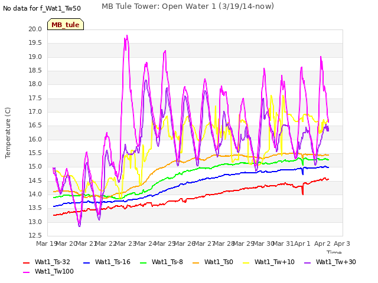
Task: Click the chart title MB Tule Tower
Action: point(188,6)
